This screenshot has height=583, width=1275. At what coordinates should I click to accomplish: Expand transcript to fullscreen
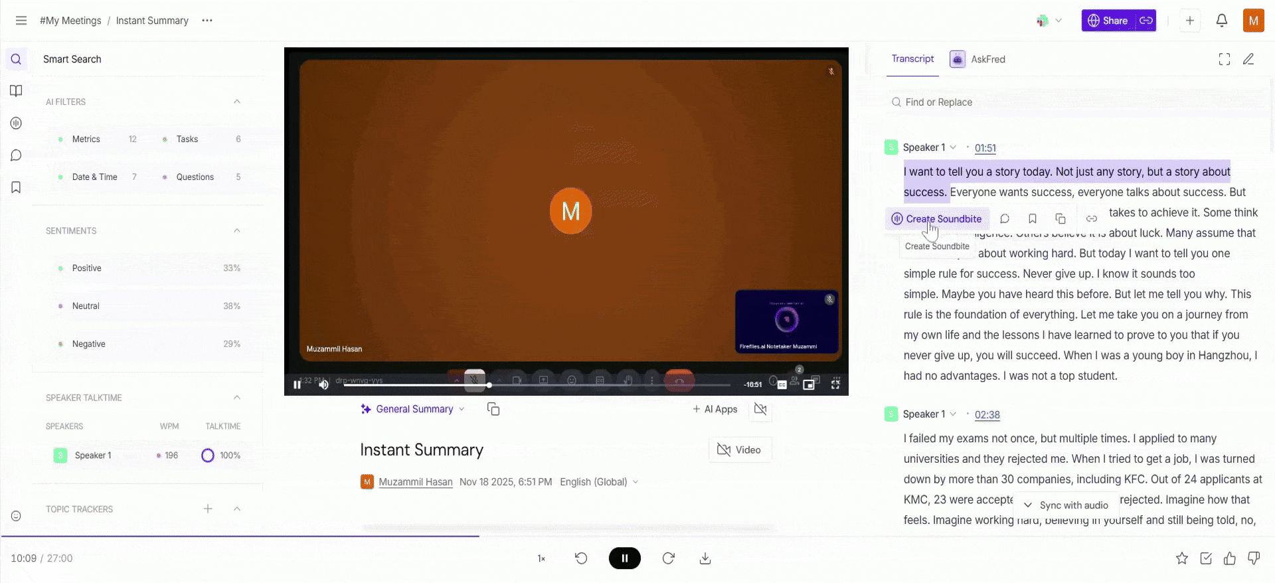tap(1225, 59)
